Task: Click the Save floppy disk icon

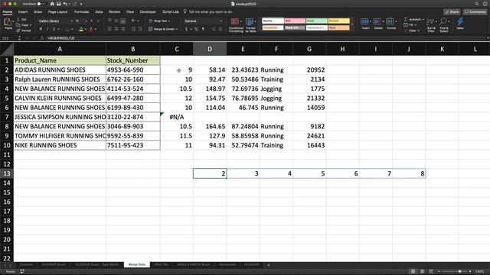Action: pos(58,4)
